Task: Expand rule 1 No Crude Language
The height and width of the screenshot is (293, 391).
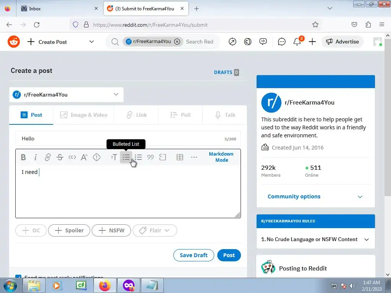Action: (x=315, y=240)
